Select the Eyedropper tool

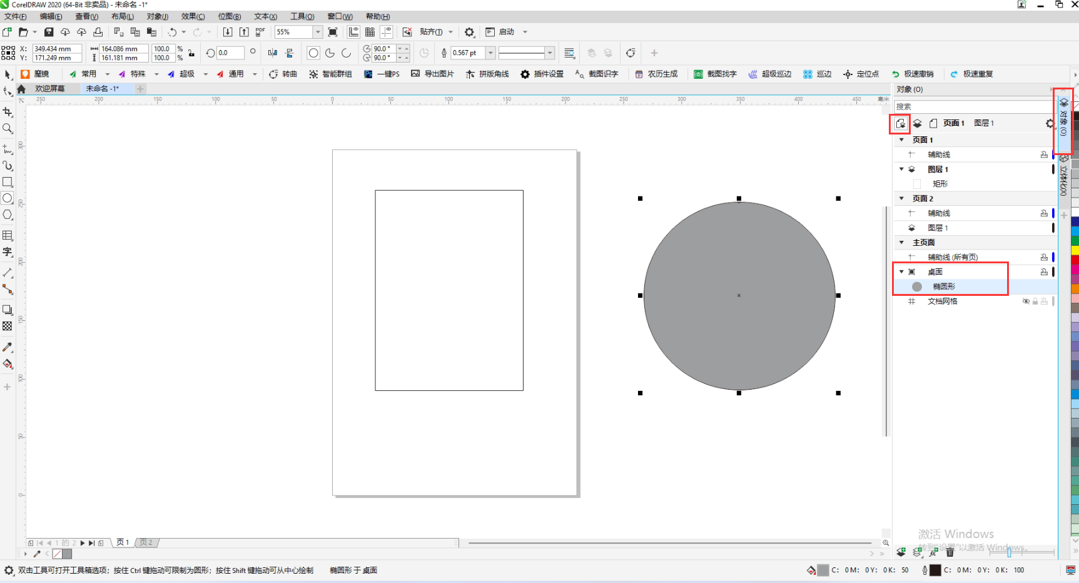[8, 347]
